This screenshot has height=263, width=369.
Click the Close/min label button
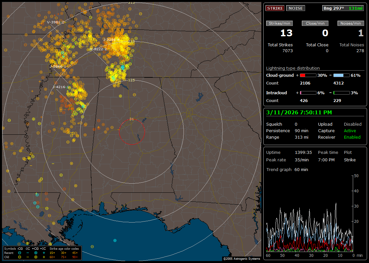(315, 23)
